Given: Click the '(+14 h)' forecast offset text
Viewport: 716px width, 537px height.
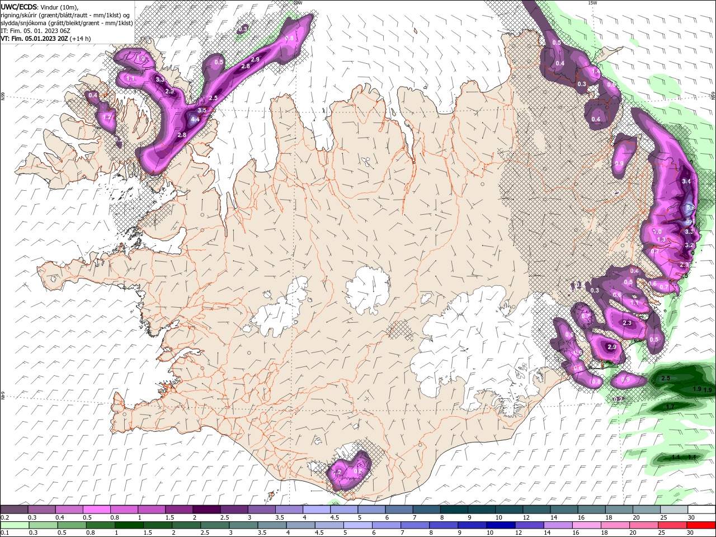Looking at the screenshot, I should click(81, 39).
